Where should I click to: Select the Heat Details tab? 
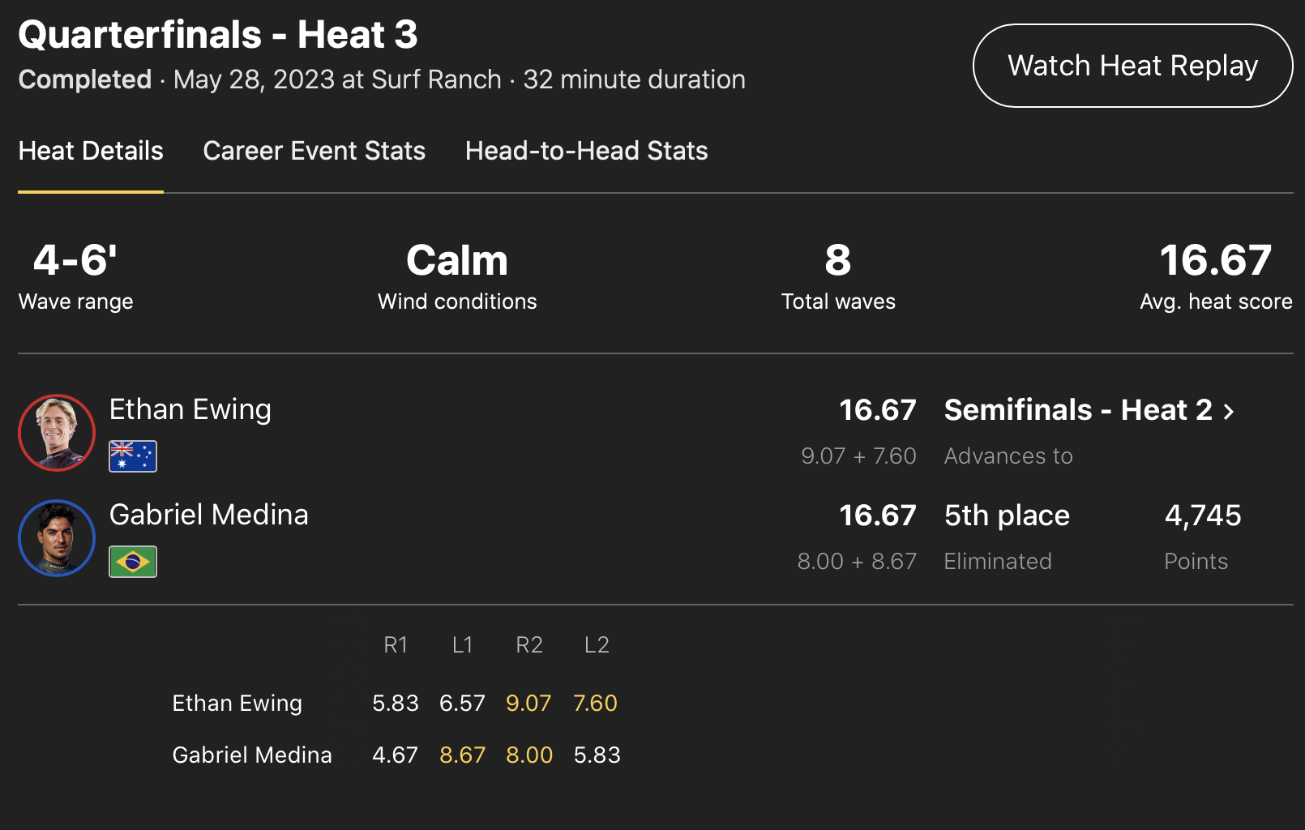click(x=91, y=151)
